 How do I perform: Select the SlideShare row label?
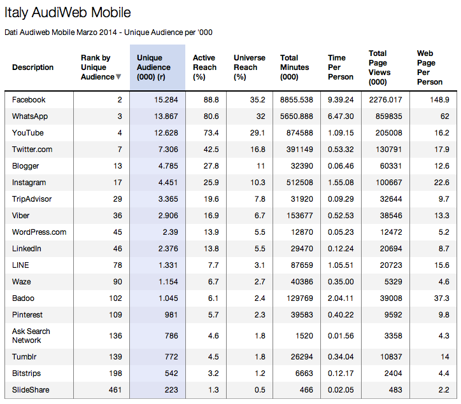31,390
